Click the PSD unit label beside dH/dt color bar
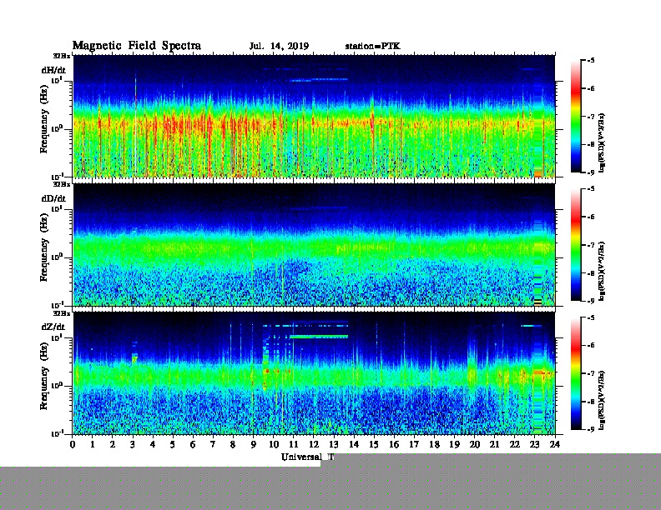Viewport: 661px width, 510px height. click(602, 142)
